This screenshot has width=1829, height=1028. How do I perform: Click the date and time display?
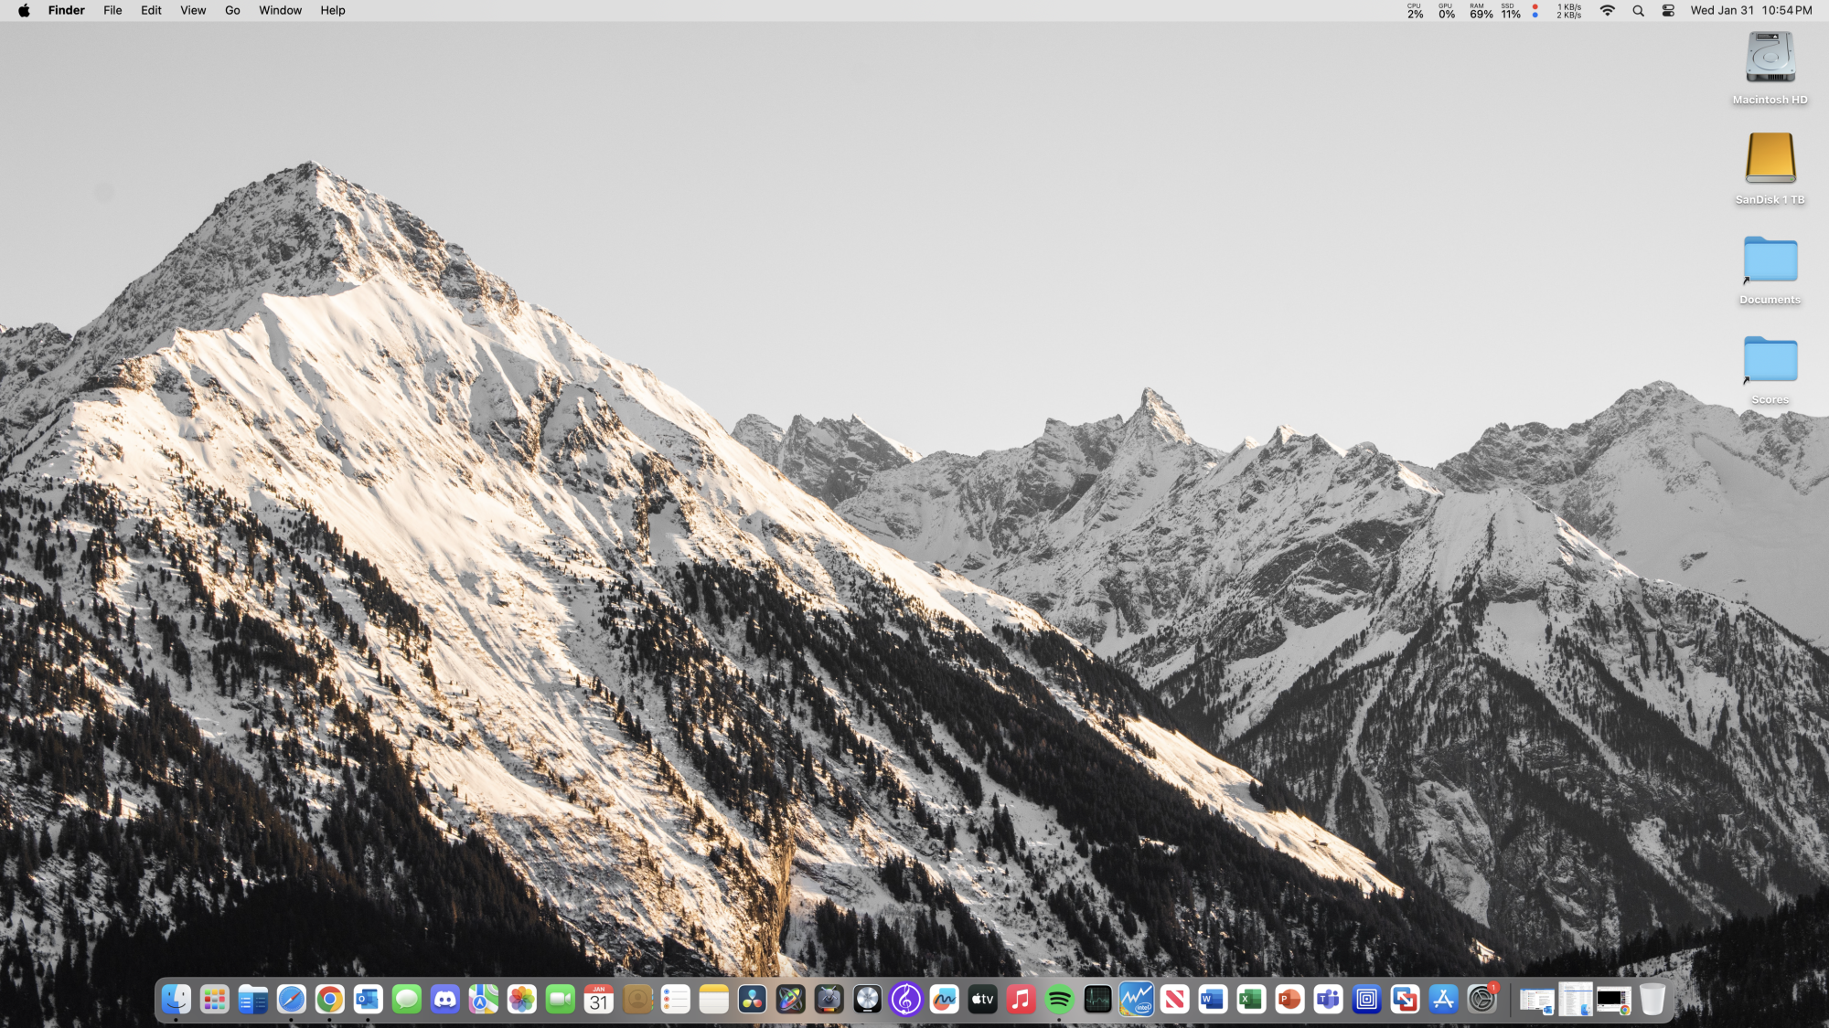point(1750,11)
